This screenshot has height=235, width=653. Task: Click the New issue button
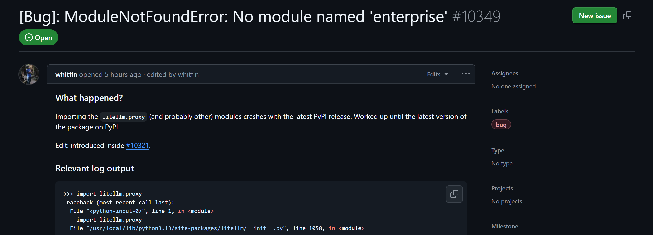pos(594,16)
